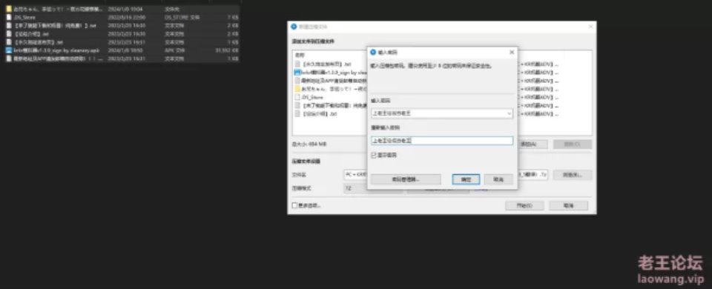Screen dimensions: 712x289
Task: Confirm the password with OK button
Action: 466,179
